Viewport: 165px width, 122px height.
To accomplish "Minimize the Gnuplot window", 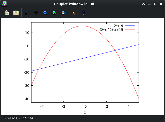I will click(149, 4).
